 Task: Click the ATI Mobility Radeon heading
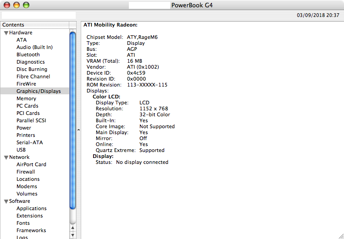111,25
